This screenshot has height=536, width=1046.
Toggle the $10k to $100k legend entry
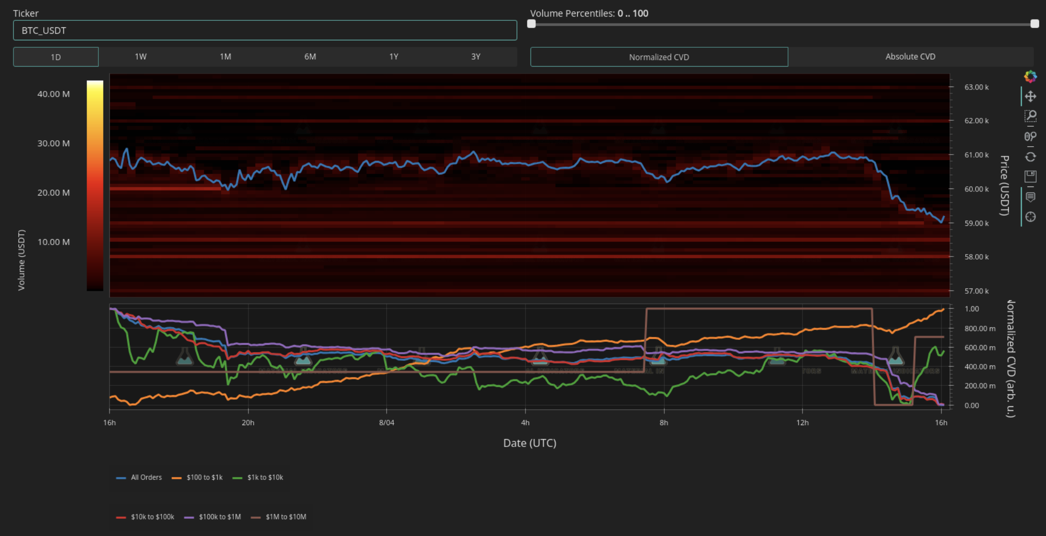tap(145, 517)
